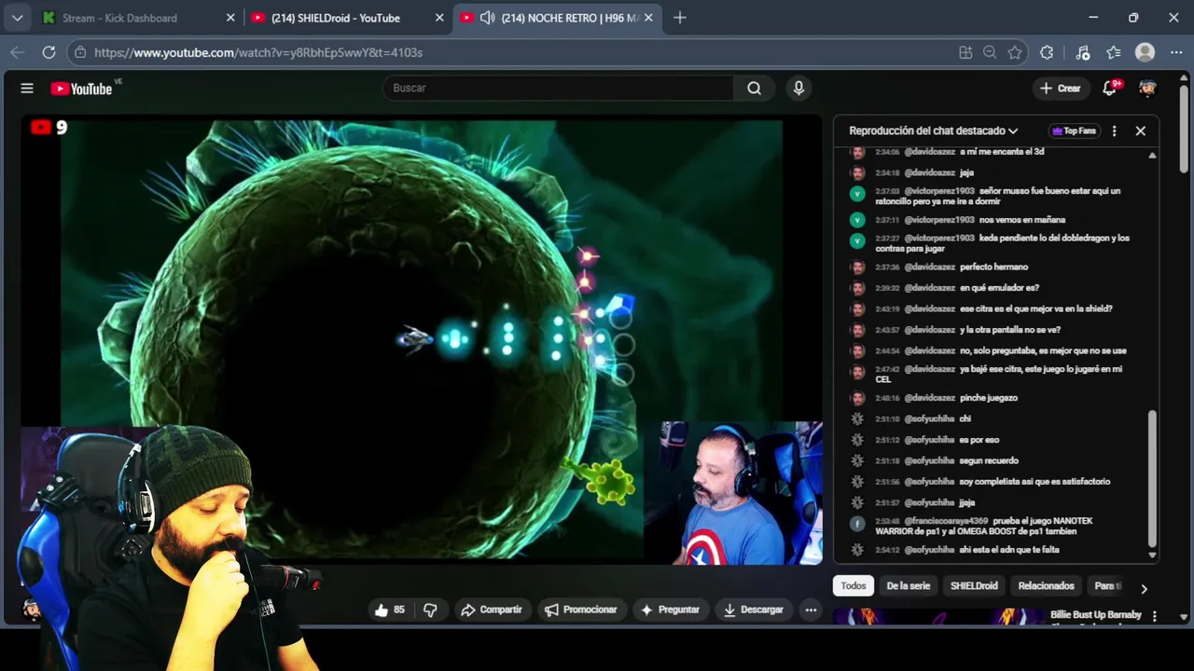Screen dimensions: 1194x671
Task: Open the browser settings ellipsis menu
Action: pyautogui.click(x=1174, y=52)
